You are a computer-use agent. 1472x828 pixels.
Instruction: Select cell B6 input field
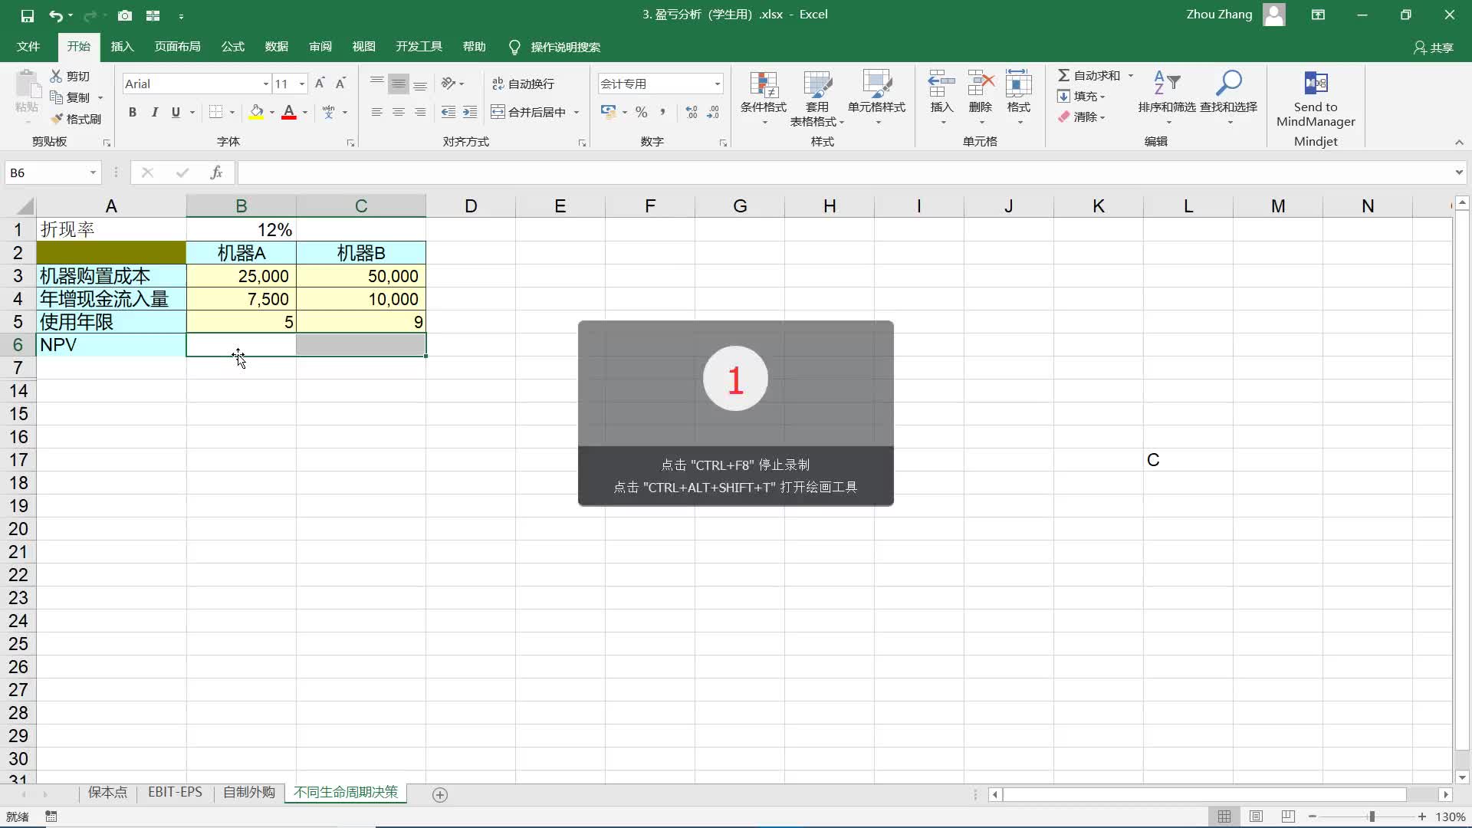[x=241, y=343]
